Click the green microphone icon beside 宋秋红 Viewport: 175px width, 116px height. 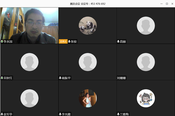tap(2, 78)
